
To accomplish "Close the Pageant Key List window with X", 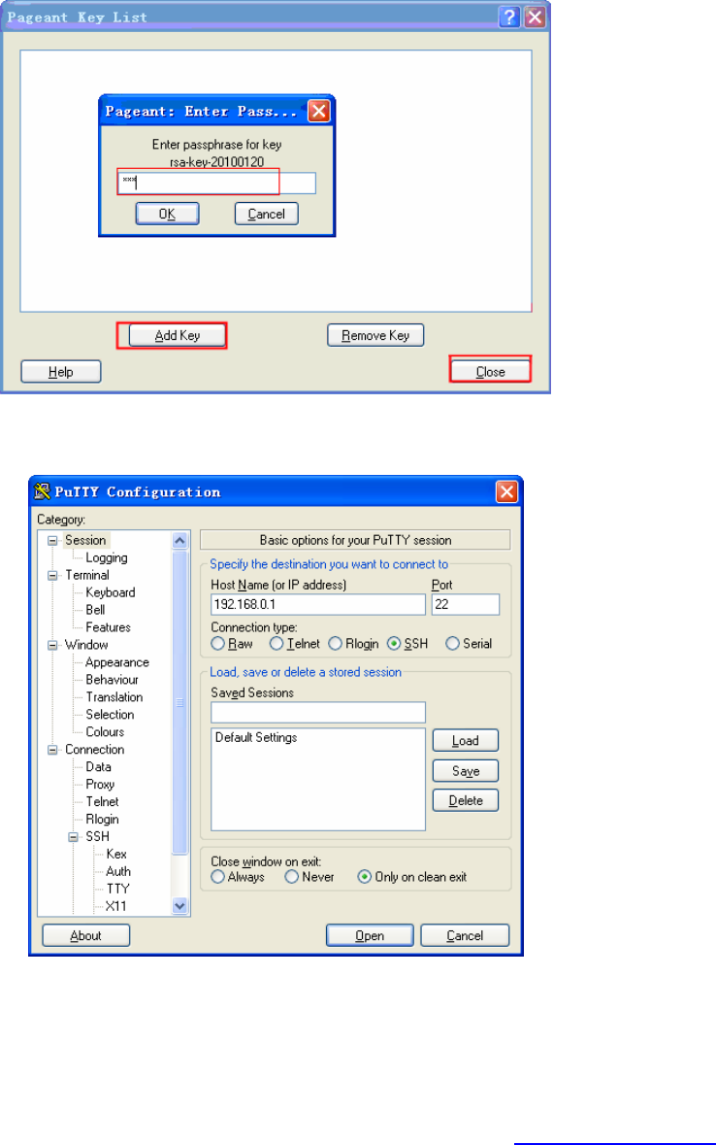I will point(535,17).
